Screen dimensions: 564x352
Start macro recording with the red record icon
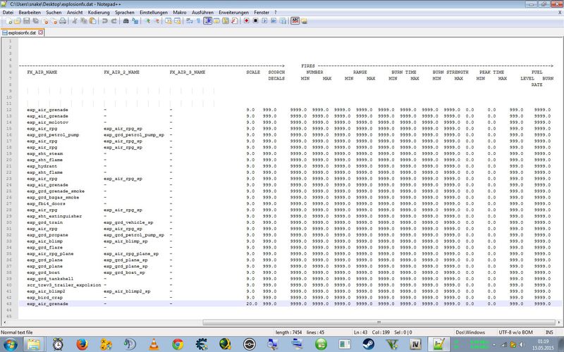246,21
